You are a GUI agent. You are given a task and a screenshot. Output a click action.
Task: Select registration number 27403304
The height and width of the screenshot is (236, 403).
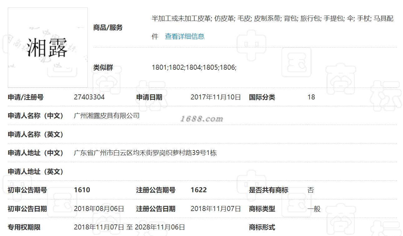(x=89, y=97)
